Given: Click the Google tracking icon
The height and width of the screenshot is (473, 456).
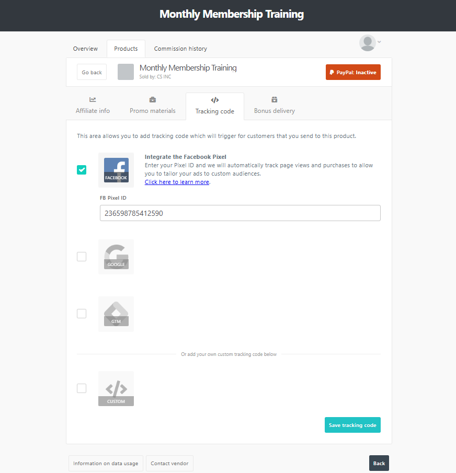Looking at the screenshot, I should point(116,257).
